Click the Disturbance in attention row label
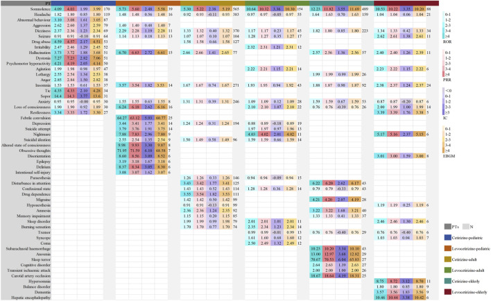Image resolution: width=491 pixels, height=301 pixels. [31, 183]
